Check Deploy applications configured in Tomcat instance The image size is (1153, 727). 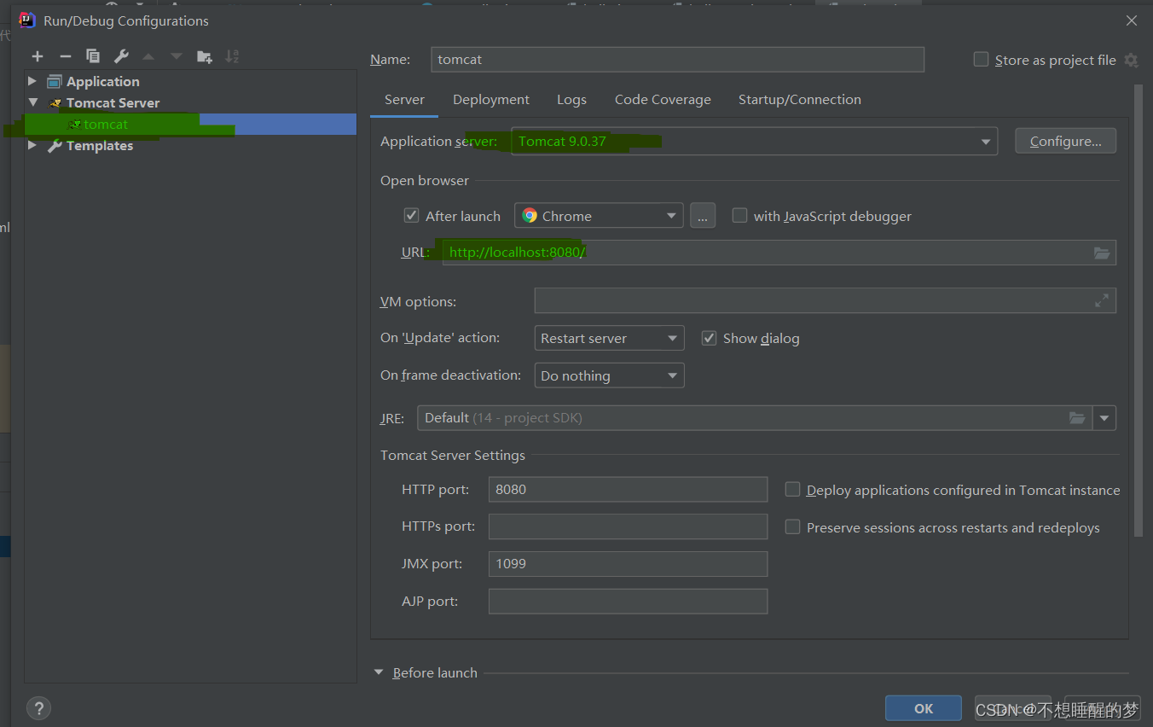pyautogui.click(x=792, y=490)
